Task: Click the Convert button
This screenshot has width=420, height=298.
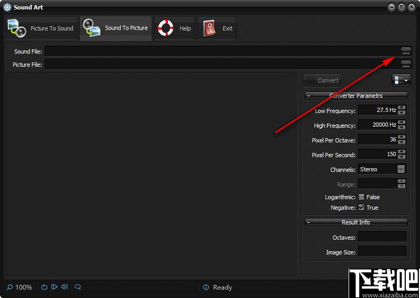Action: [322, 80]
